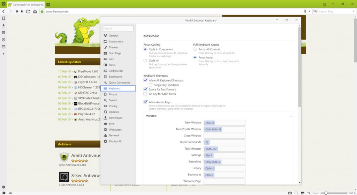The image size is (357, 195).
Task: Select Focus All Controls option
Action: [195, 49]
